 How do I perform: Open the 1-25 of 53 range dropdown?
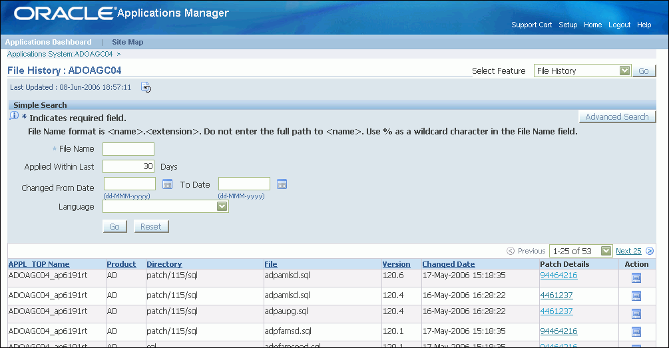pos(606,251)
